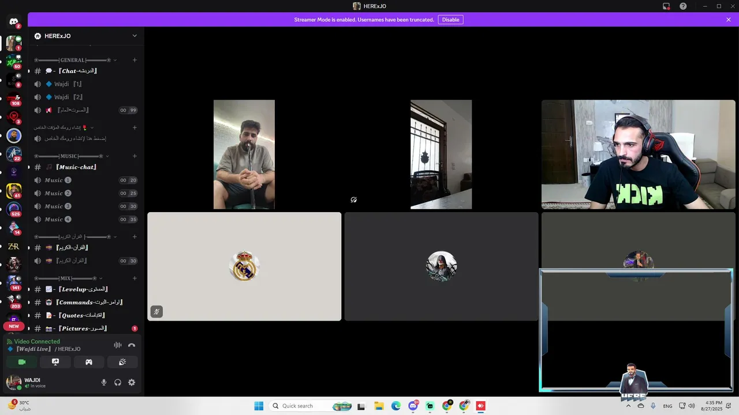Click the taskbar Quick search box
Screen dimensions: 739x415
[312, 406]
